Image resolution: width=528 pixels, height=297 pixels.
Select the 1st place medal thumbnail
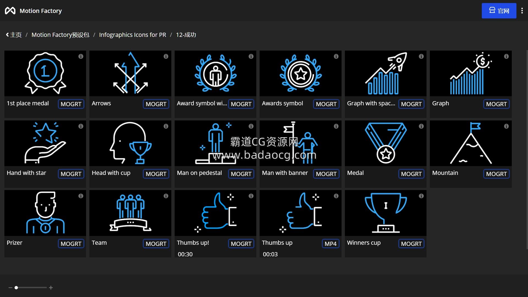[45, 73]
